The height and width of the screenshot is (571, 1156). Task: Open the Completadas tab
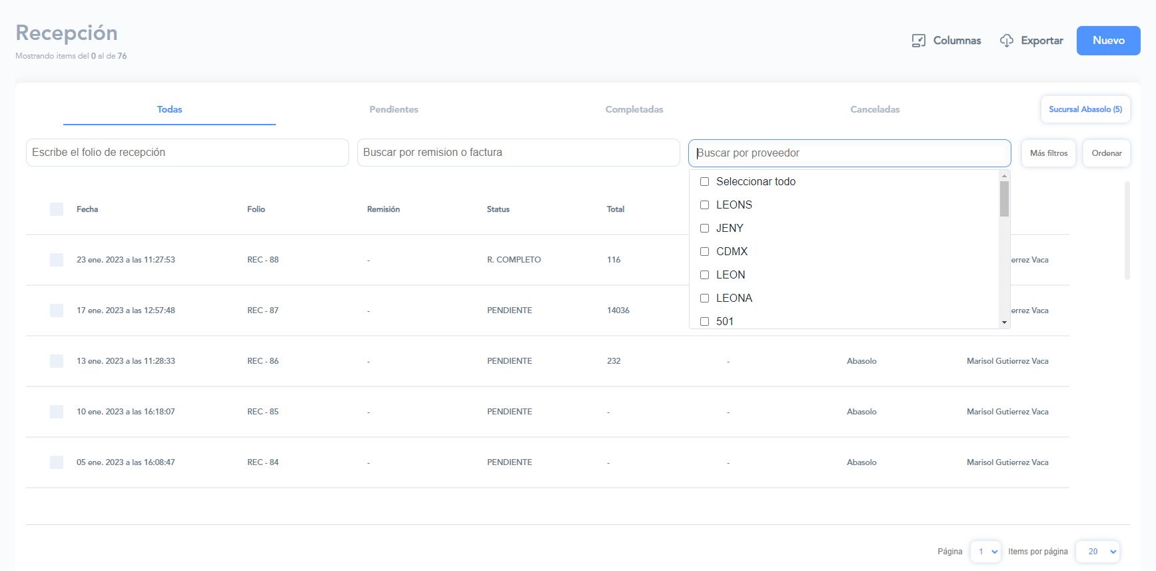pyautogui.click(x=634, y=109)
